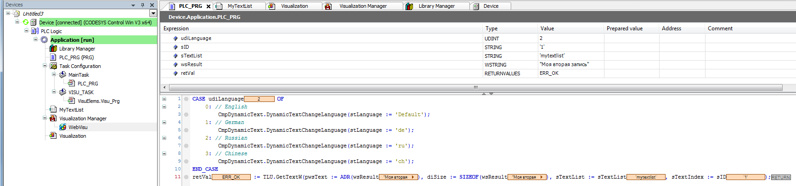
Task: Click the WebVisu globe icon
Action: 63,127
